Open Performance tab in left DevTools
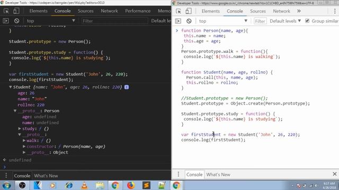The width and height of the screenshot is (339, 190). 138,11
